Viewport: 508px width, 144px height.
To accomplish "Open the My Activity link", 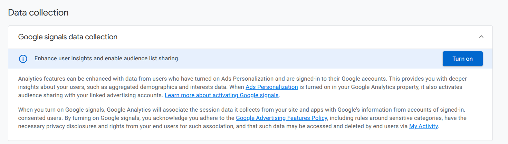I will pos(423,126).
